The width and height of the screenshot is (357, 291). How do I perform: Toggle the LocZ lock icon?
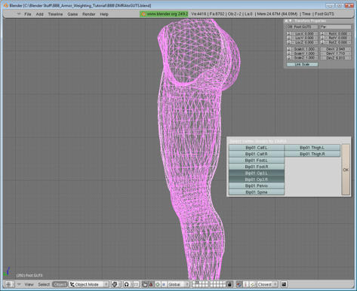[x=288, y=42]
